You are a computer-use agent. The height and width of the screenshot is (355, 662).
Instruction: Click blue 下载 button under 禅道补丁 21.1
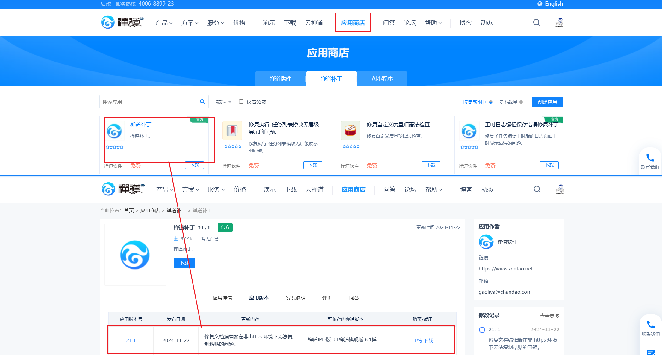(184, 263)
